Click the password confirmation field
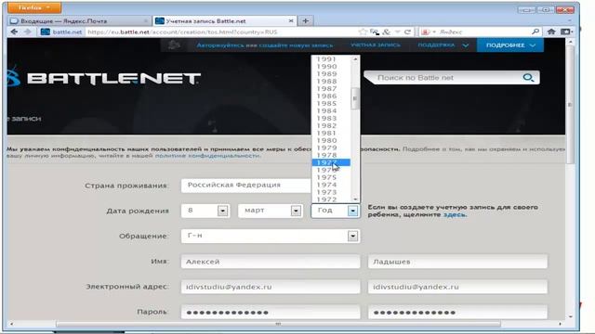The height and width of the screenshot is (334, 595). [457, 313]
